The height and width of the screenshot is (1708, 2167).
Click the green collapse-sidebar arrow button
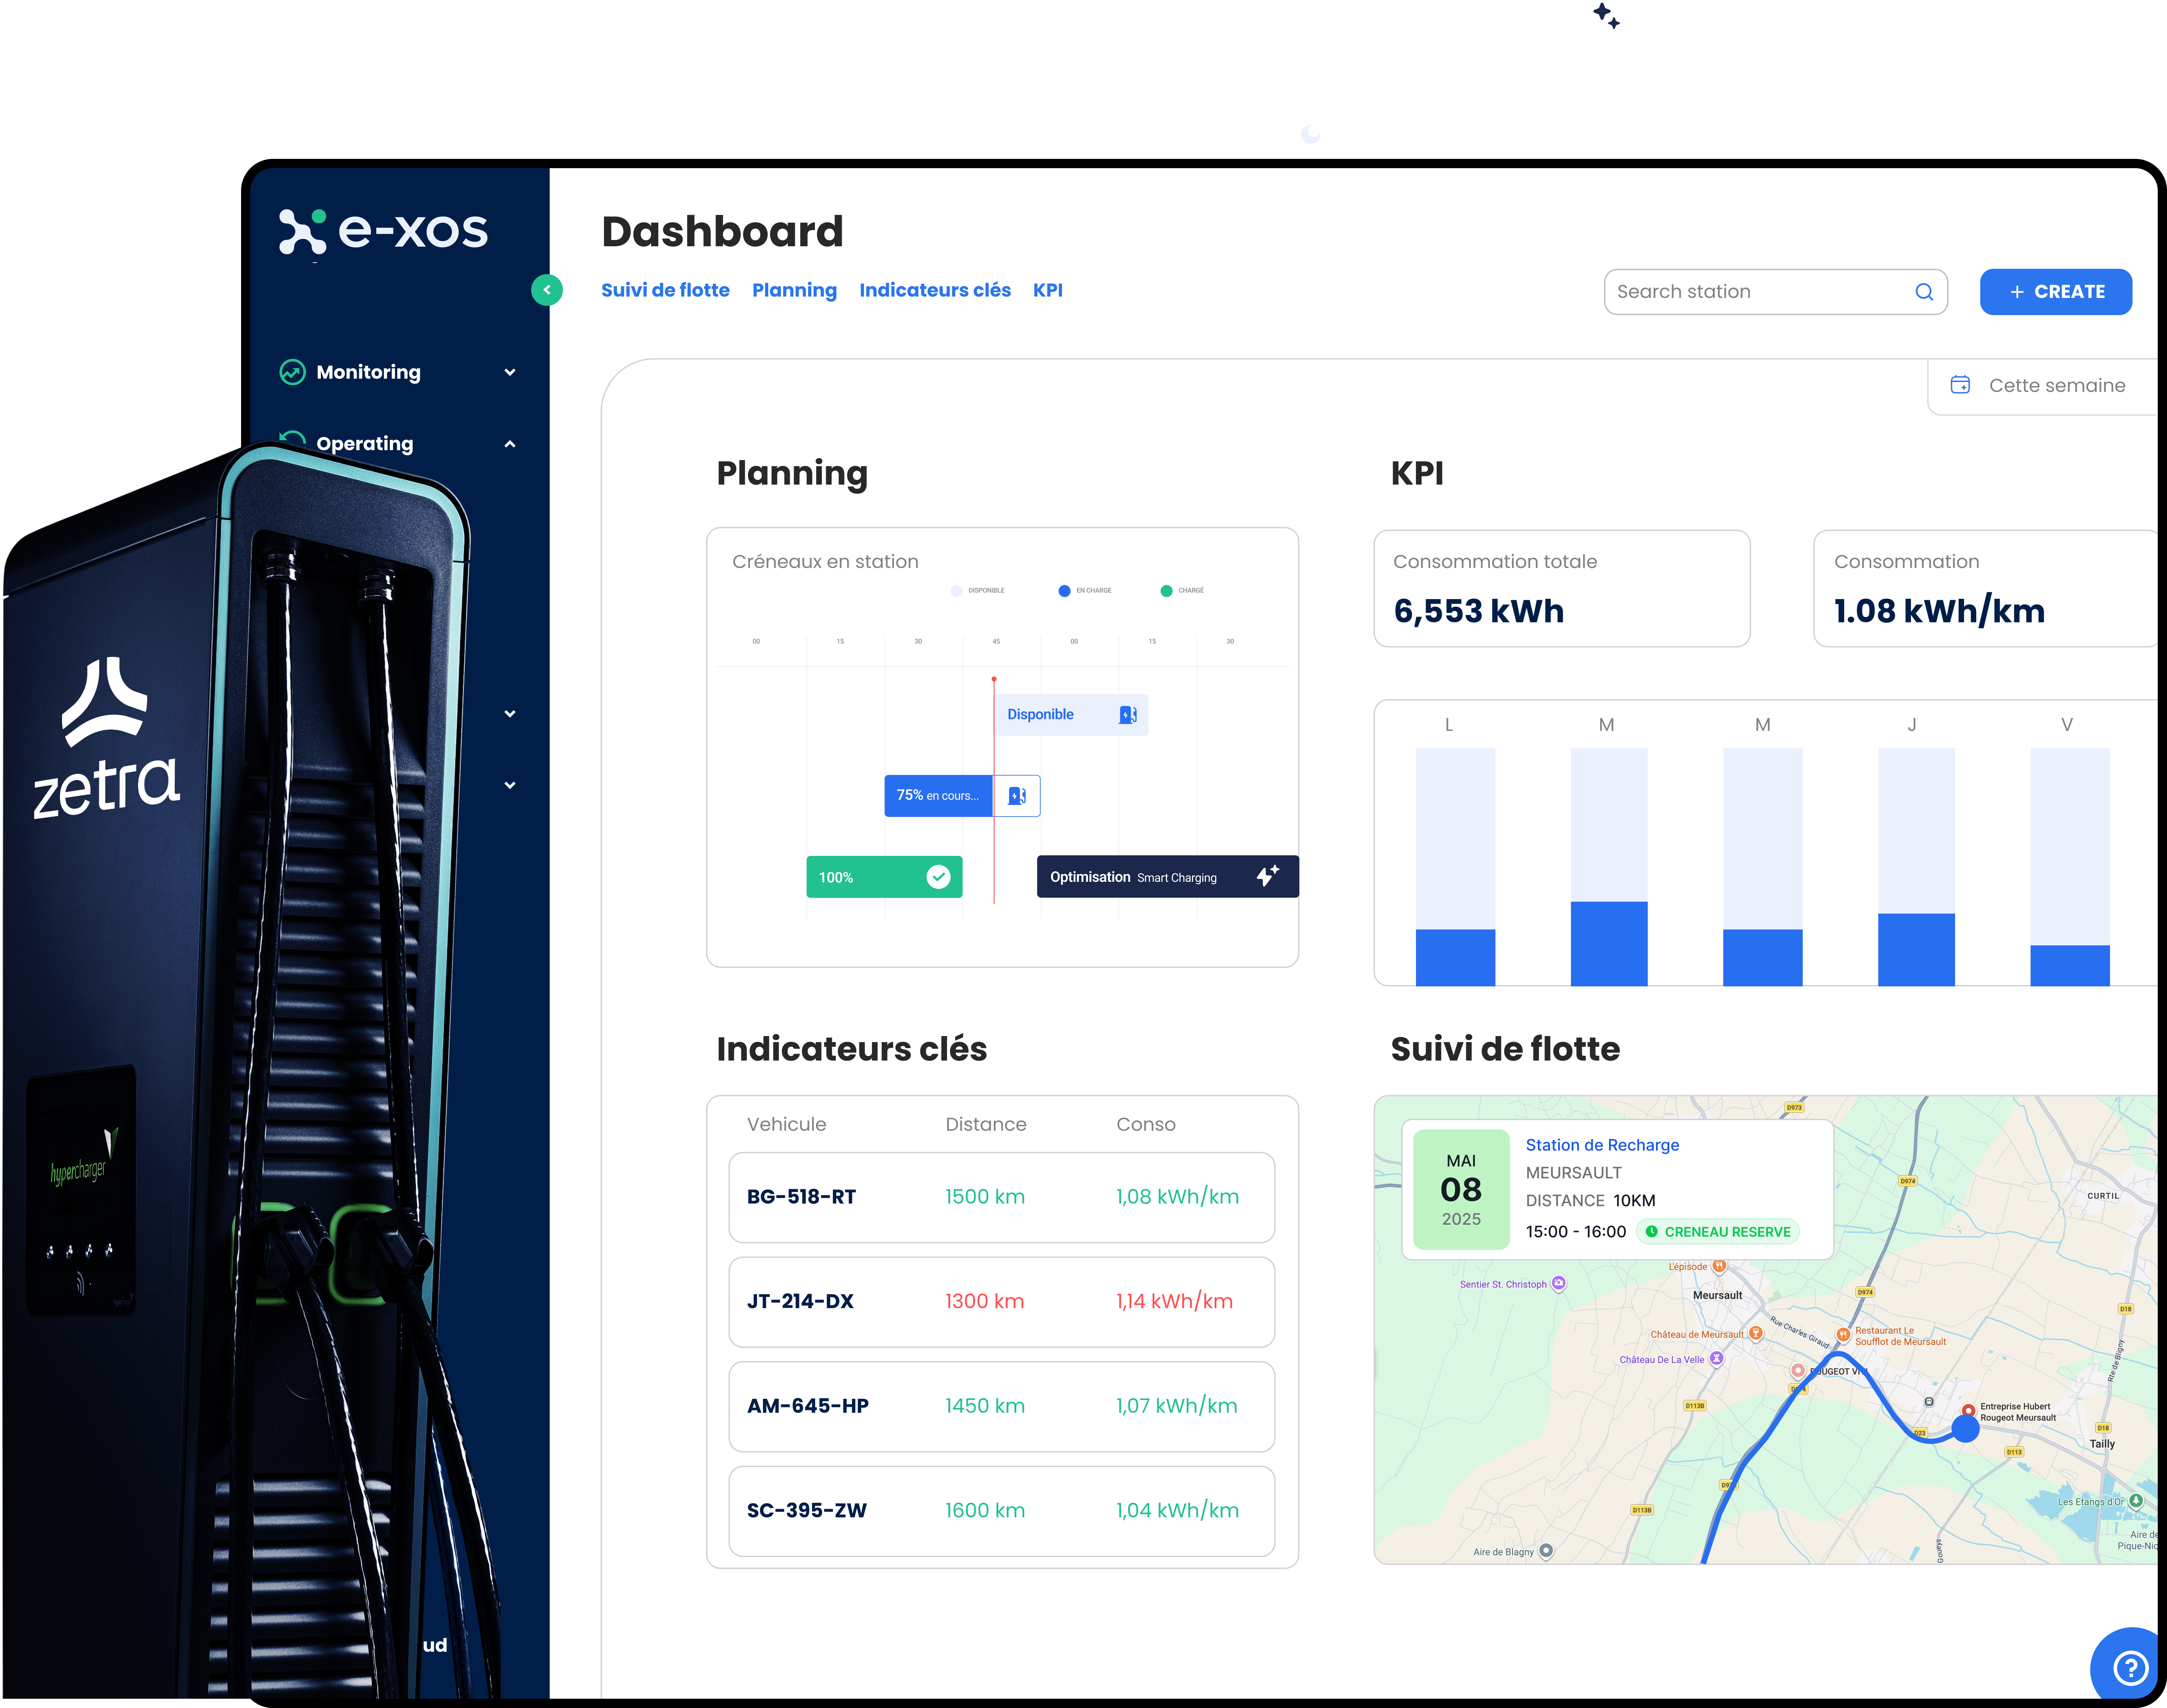click(547, 290)
